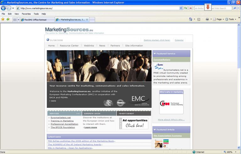Open the recent pages dropdown arrow
Screen dimensions: 241x154
pos(13,8)
